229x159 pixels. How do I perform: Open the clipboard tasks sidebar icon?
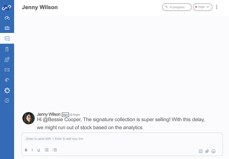pyautogui.click(x=7, y=49)
